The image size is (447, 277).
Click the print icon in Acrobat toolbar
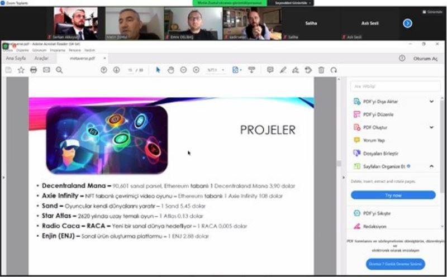coord(34,70)
